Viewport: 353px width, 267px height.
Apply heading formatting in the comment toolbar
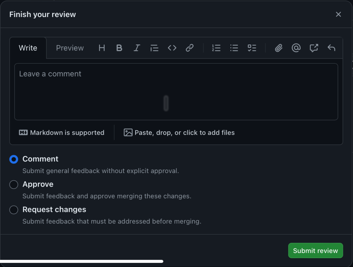[102, 48]
